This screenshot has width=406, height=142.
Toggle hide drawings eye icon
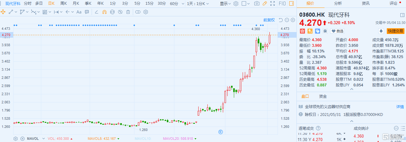tap(120, 12)
